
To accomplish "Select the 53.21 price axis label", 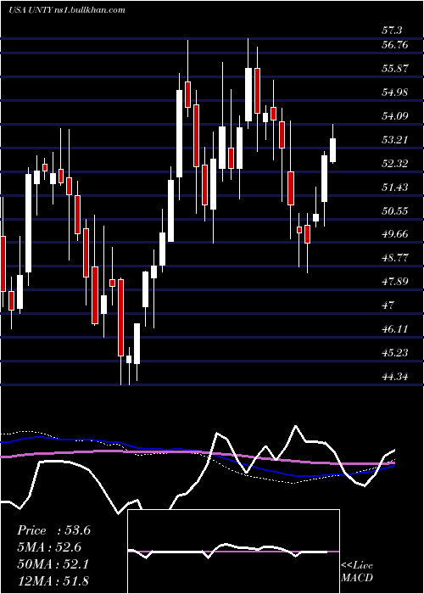I will point(396,140).
